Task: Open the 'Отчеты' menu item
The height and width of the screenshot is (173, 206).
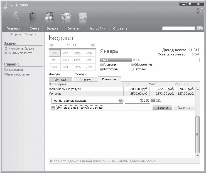Action: pyautogui.click(x=73, y=28)
